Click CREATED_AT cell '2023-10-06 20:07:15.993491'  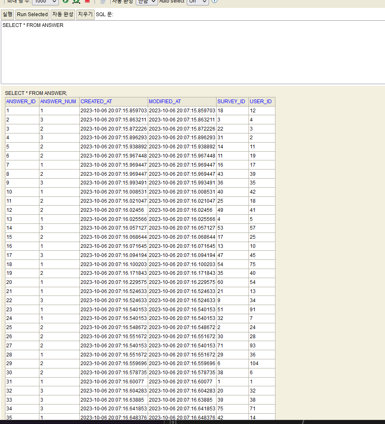click(x=113, y=183)
